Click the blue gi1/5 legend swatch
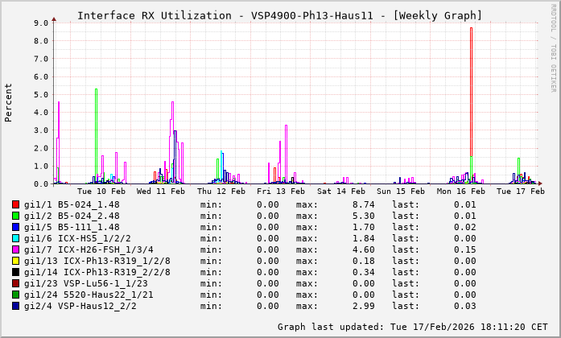561x338 pixels. click(x=16, y=227)
